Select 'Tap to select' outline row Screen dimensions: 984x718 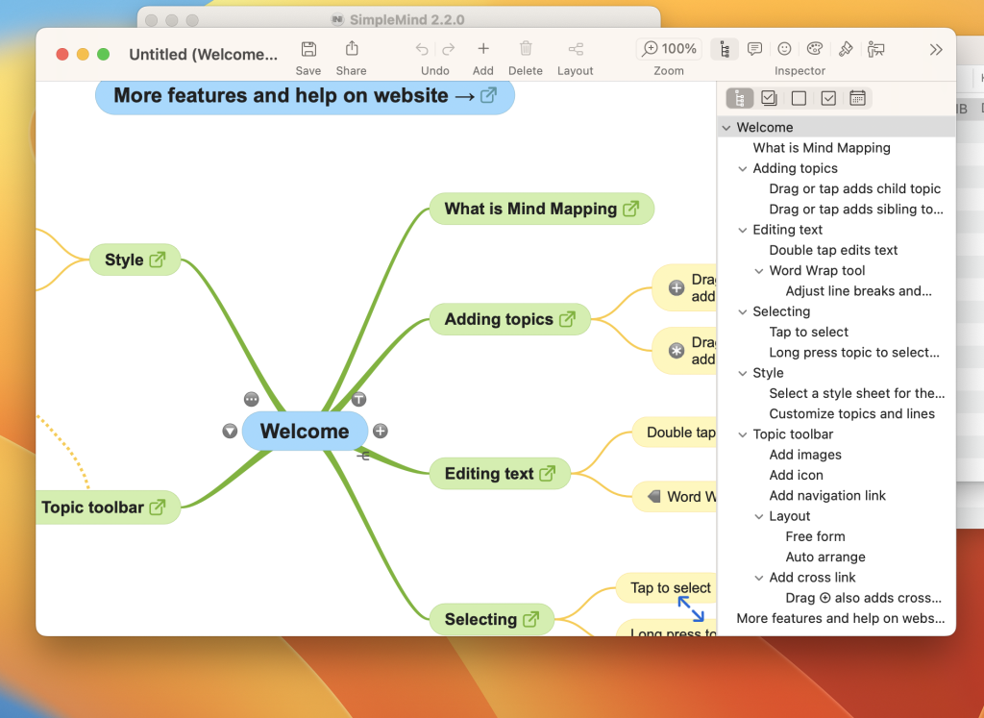pyautogui.click(x=837, y=332)
